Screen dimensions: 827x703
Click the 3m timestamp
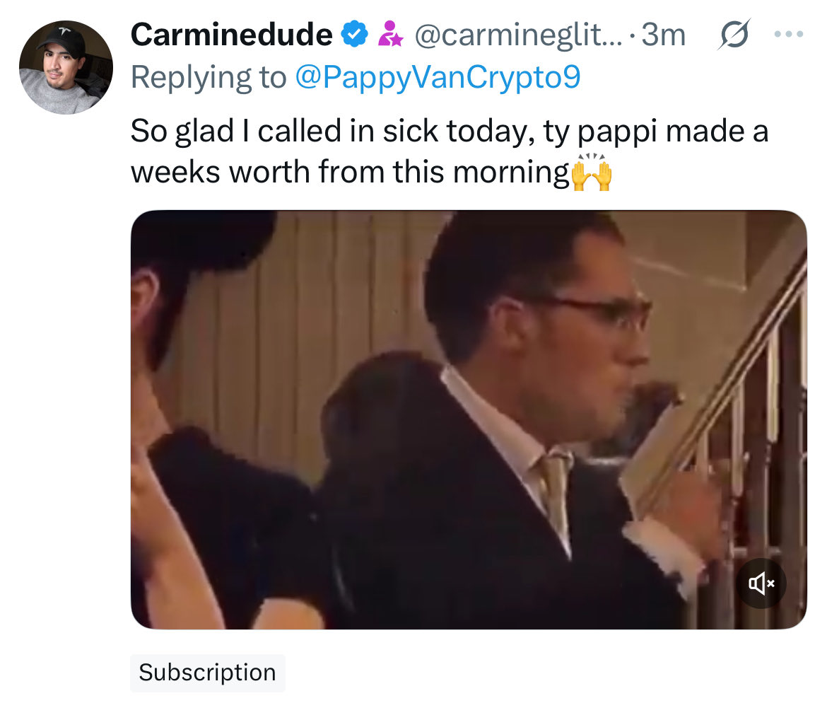(x=663, y=35)
